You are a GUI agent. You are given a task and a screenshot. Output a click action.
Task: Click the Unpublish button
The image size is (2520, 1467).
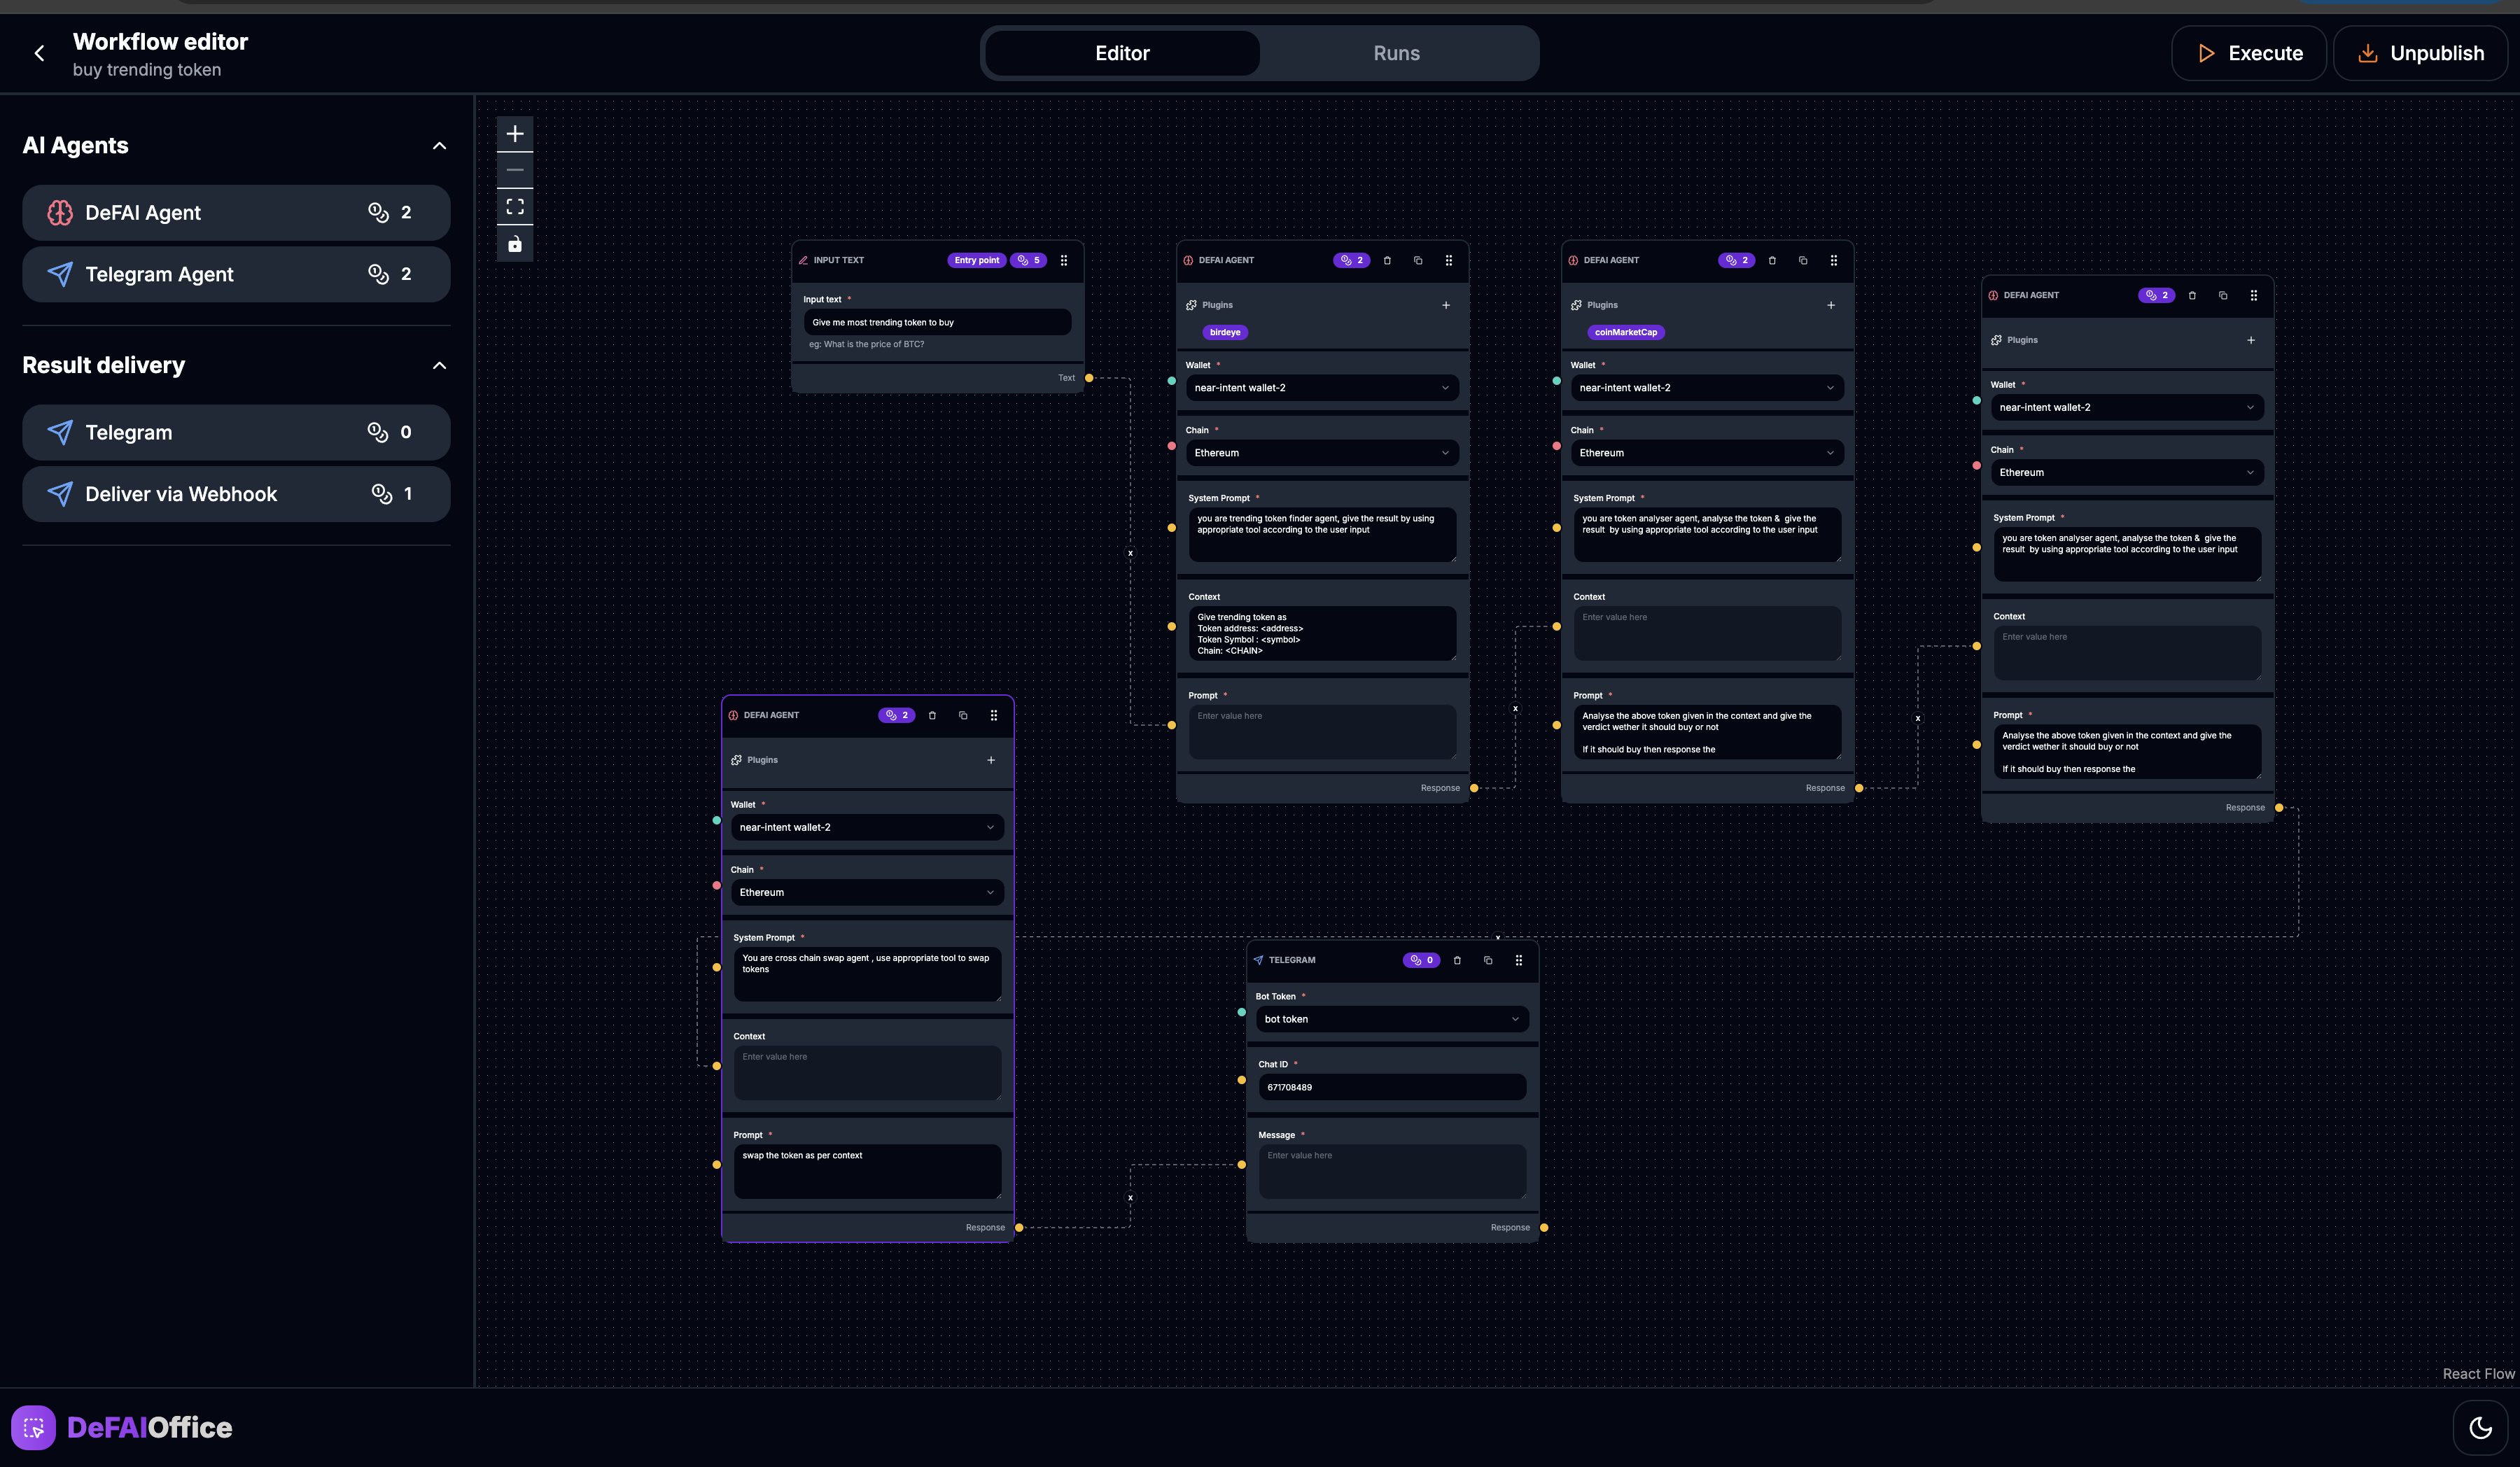(x=2420, y=53)
